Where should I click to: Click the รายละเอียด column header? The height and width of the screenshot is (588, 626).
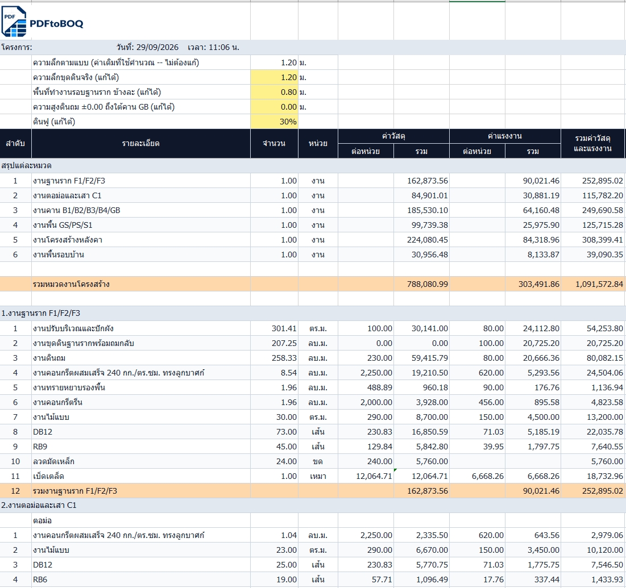pos(141,144)
